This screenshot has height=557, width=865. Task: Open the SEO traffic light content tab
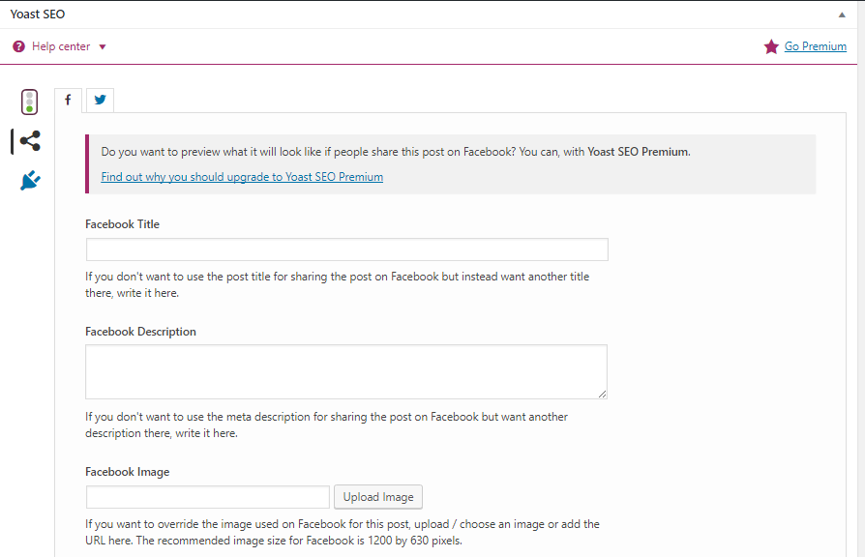click(x=29, y=103)
